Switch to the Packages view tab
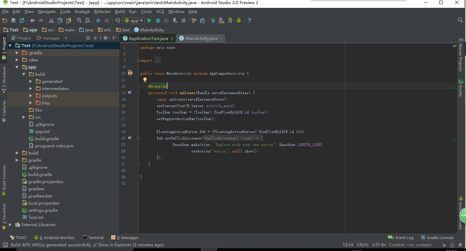Image resolution: width=466 pixels, height=251 pixels. (x=48, y=38)
